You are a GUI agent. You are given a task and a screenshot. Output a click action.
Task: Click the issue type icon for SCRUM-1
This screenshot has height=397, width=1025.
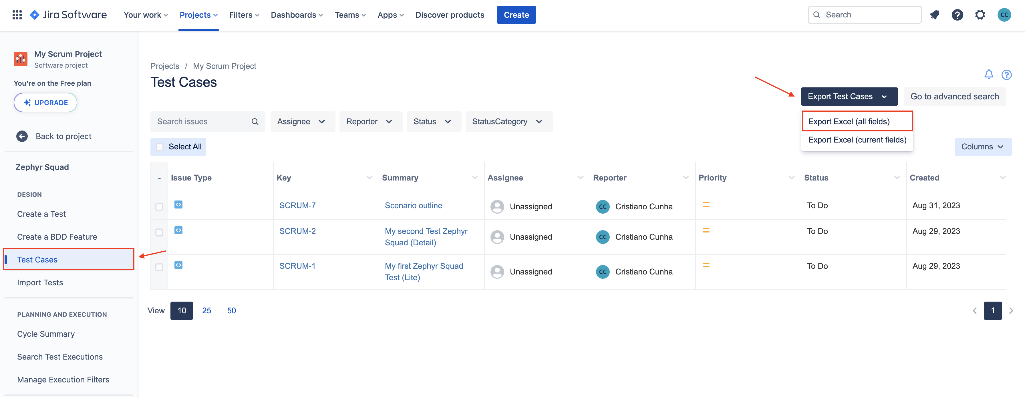pos(179,265)
